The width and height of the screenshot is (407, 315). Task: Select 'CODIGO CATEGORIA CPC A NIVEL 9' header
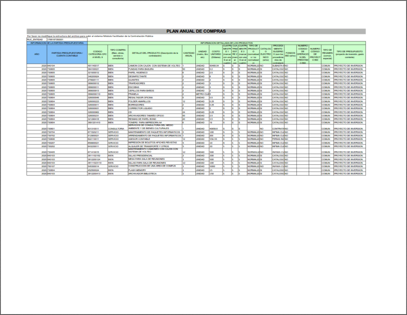pos(98,54)
